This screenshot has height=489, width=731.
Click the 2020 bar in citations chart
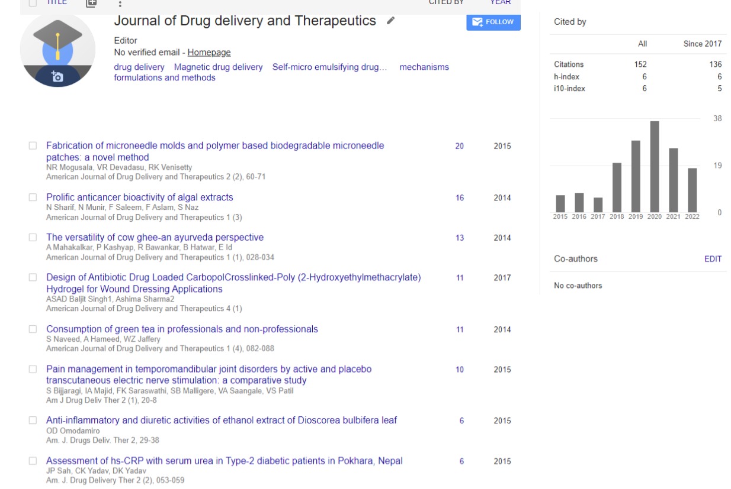(x=655, y=167)
